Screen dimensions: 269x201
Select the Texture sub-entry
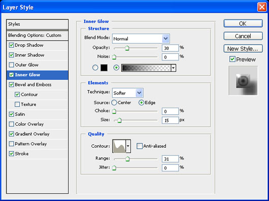(28, 105)
